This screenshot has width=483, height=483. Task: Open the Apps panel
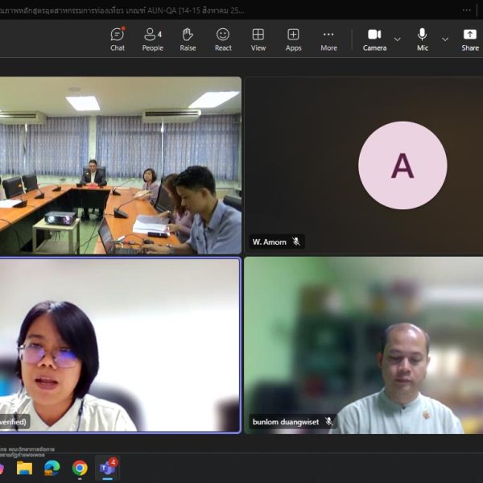(x=293, y=39)
